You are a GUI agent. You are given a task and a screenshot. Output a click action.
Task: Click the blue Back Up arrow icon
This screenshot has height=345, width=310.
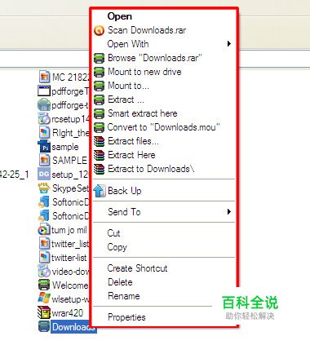100,191
